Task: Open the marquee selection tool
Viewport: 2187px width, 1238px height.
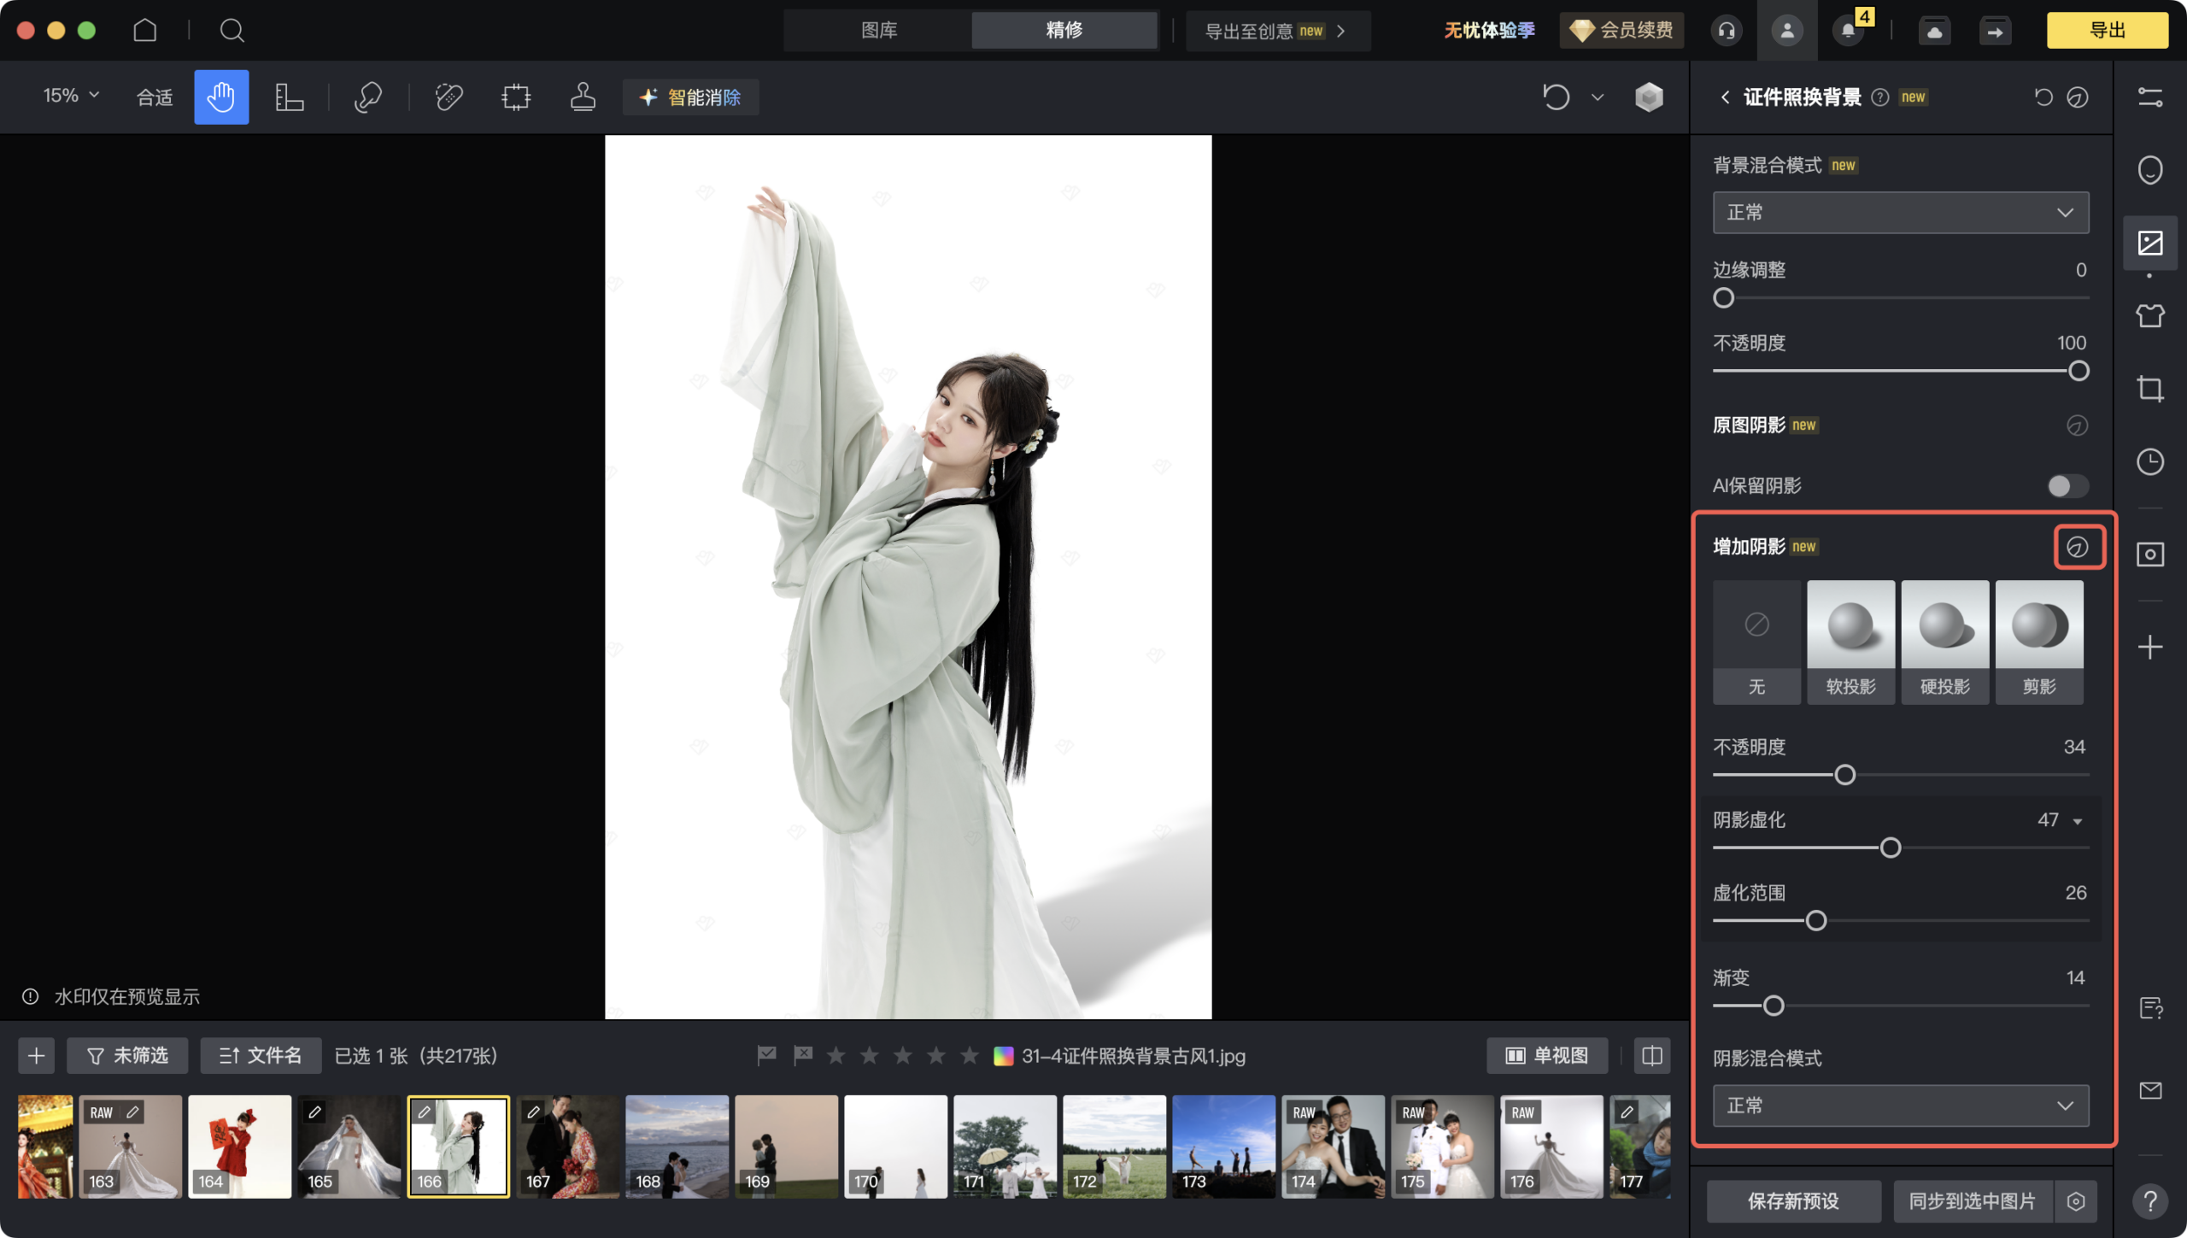Action: pyautogui.click(x=514, y=97)
